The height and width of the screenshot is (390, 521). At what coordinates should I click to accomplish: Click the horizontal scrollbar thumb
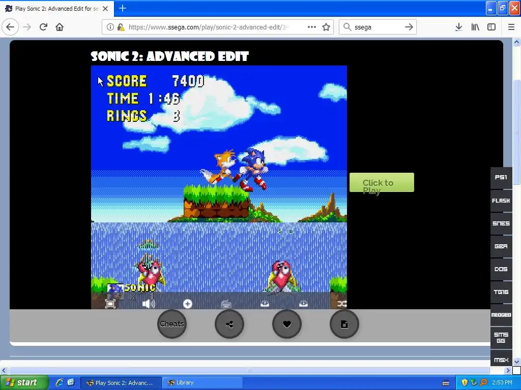coord(249,370)
